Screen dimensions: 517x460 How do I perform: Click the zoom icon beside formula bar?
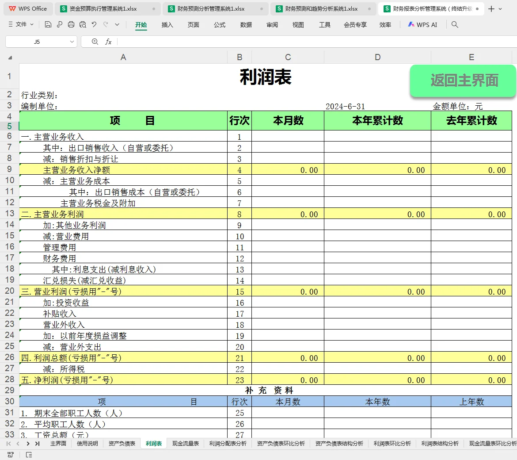(95, 42)
